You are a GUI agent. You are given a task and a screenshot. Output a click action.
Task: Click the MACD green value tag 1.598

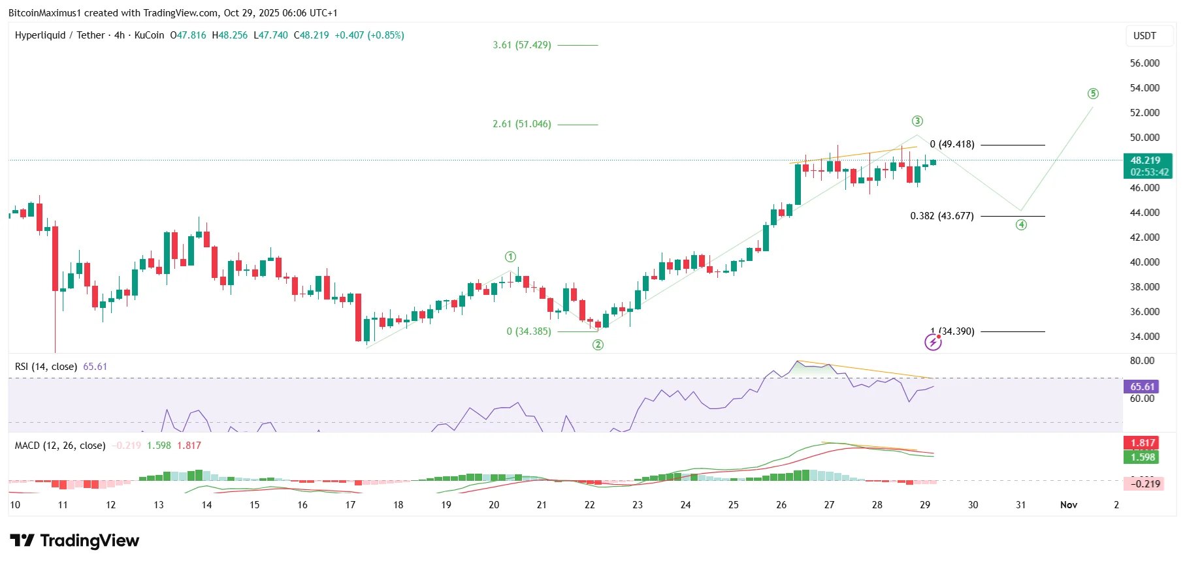(x=1142, y=457)
